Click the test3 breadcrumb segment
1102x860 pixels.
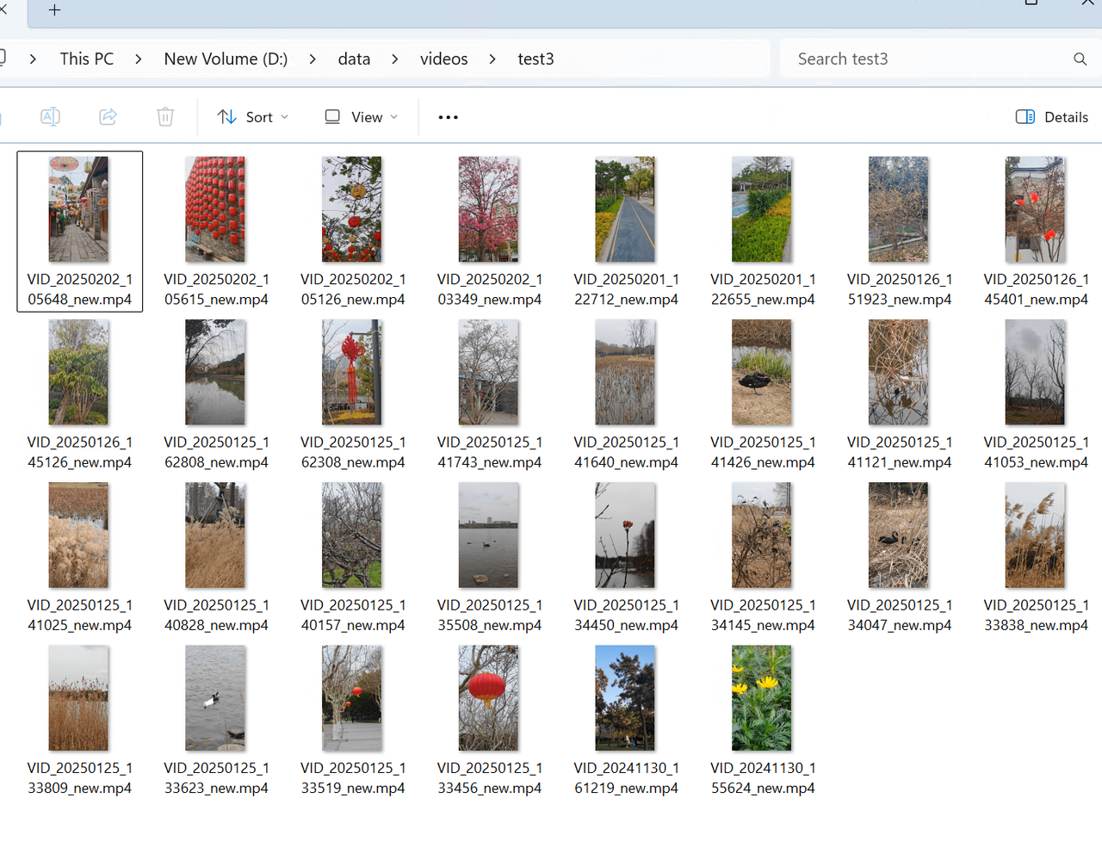pos(536,59)
